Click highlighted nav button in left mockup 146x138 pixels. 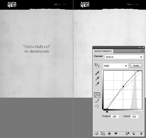56,5
